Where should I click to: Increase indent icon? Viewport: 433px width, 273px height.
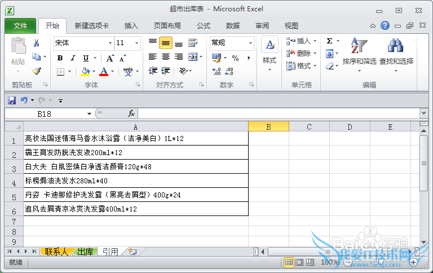[x=165, y=71]
